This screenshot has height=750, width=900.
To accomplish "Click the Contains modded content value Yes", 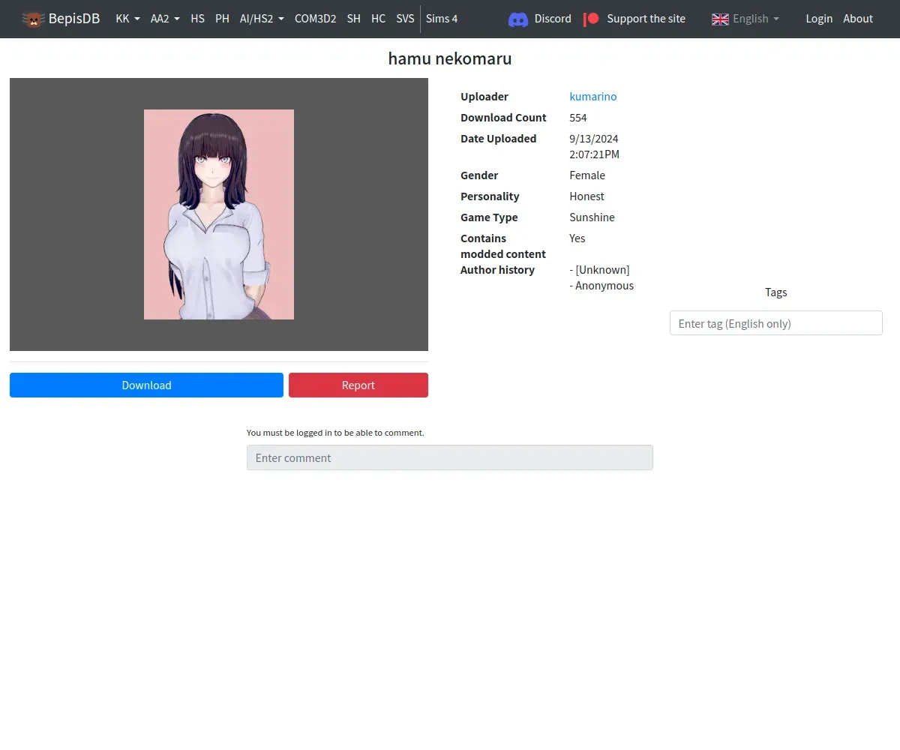I will [577, 238].
